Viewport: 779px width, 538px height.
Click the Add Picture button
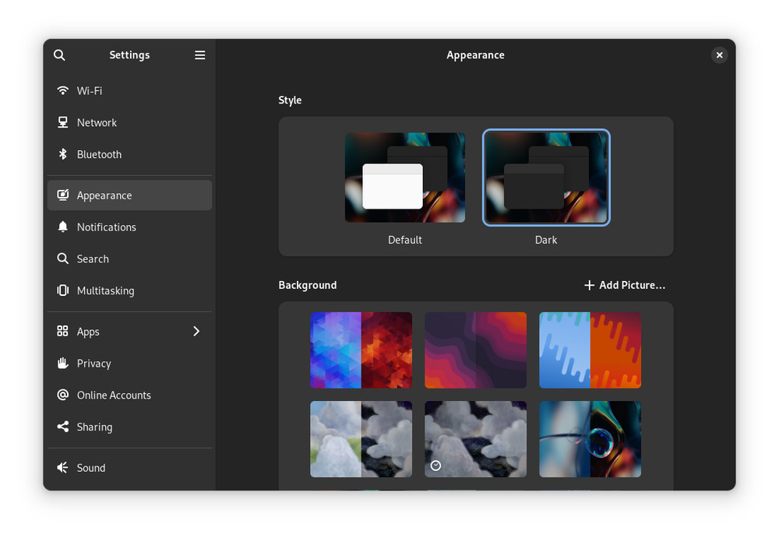pyautogui.click(x=625, y=286)
